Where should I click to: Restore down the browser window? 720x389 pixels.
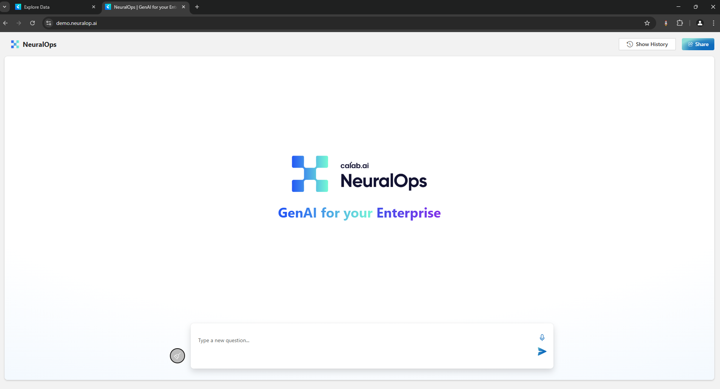coord(696,7)
